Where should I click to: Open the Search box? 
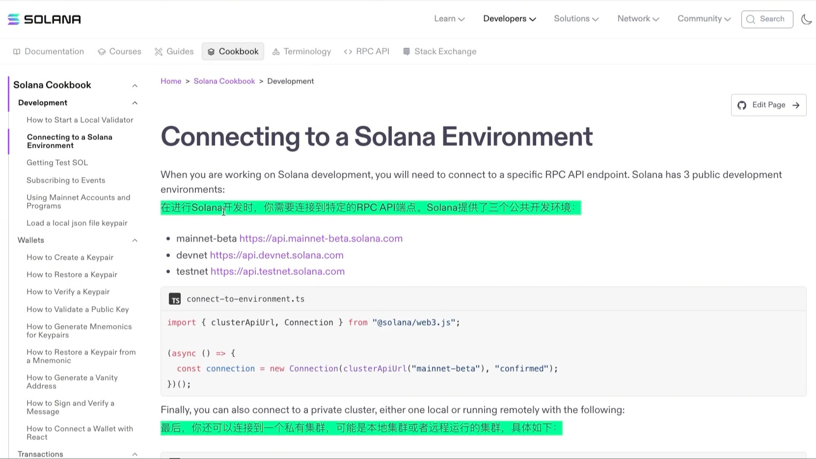[767, 19]
